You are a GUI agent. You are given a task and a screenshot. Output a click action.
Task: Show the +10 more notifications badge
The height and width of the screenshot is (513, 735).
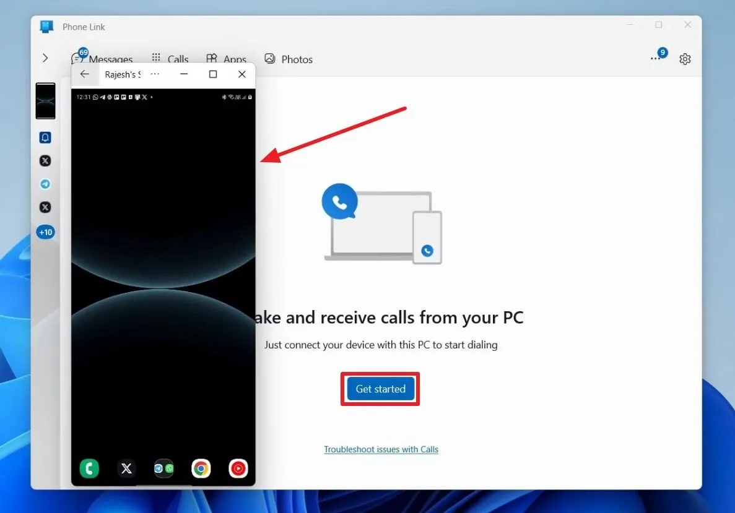45,232
